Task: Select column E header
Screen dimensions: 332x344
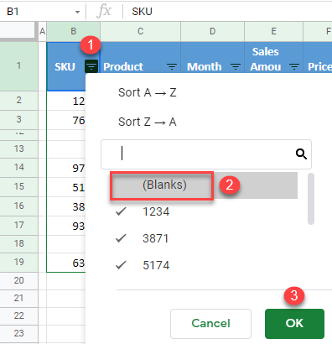Action: pos(273,31)
